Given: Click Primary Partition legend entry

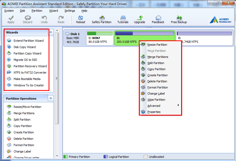Looking at the screenshot, I should pyautogui.click(x=77, y=157).
